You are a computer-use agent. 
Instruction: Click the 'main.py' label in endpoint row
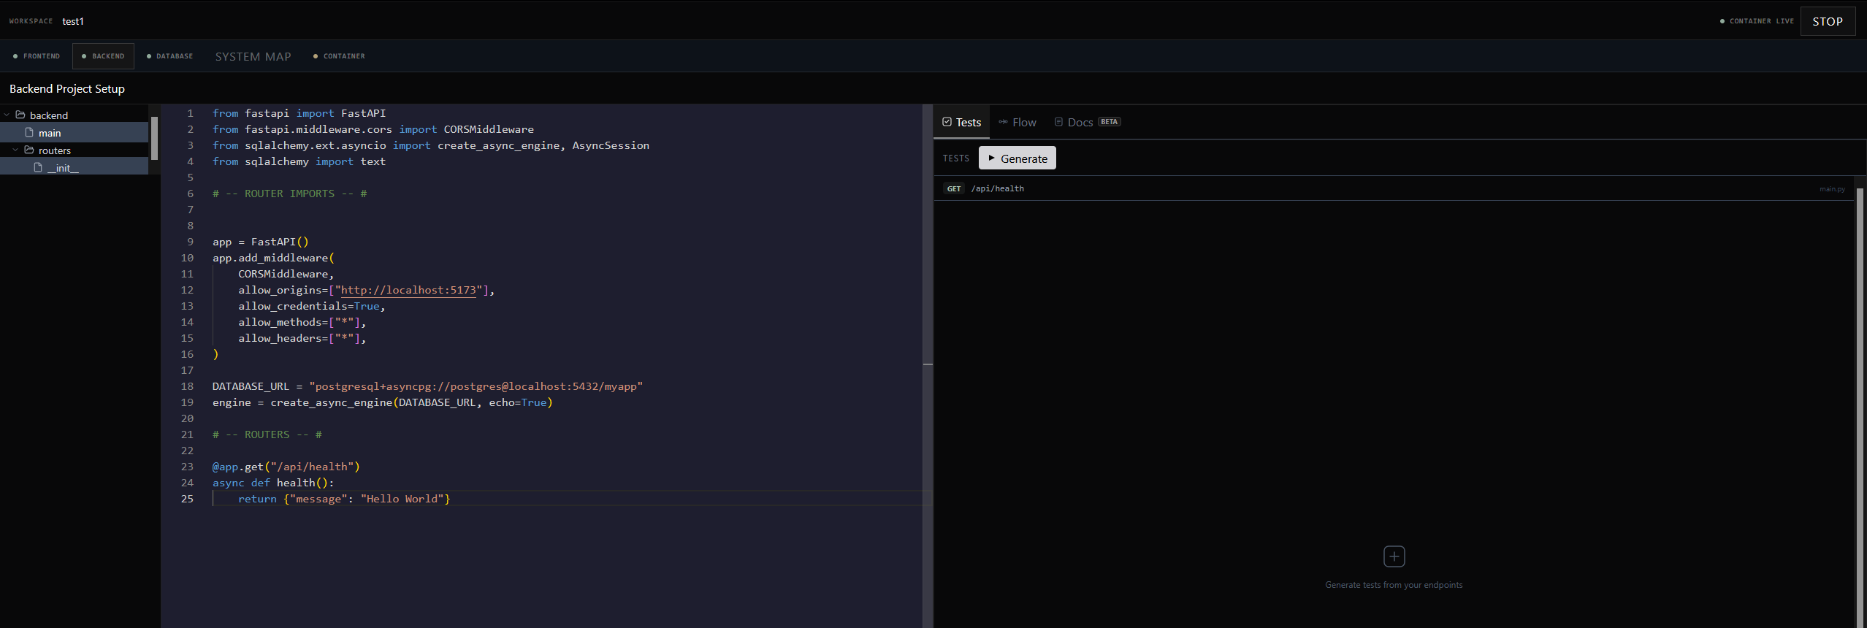point(1832,189)
